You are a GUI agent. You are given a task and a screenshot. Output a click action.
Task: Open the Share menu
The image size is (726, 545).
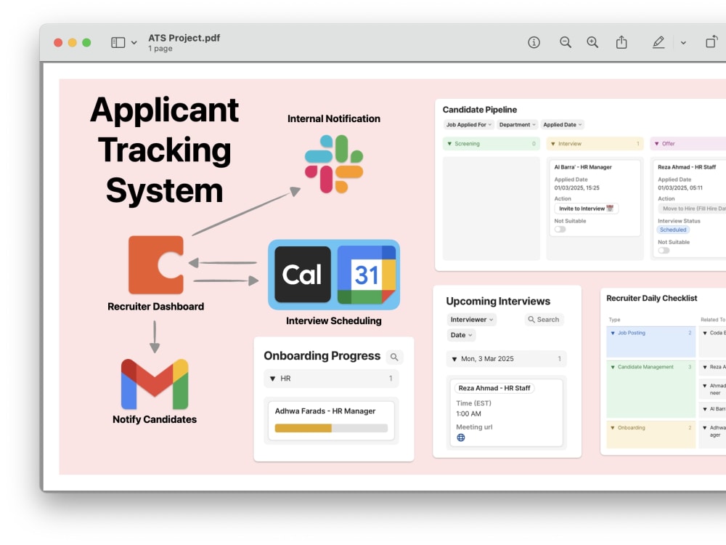[621, 42]
